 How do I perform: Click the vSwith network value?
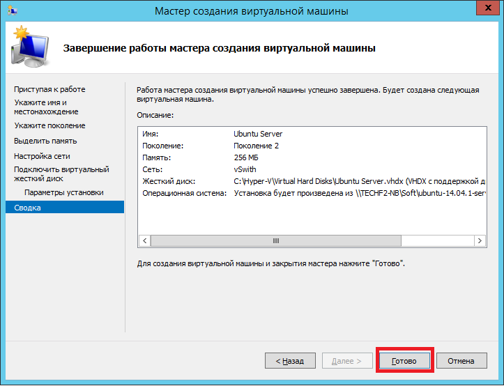click(245, 170)
